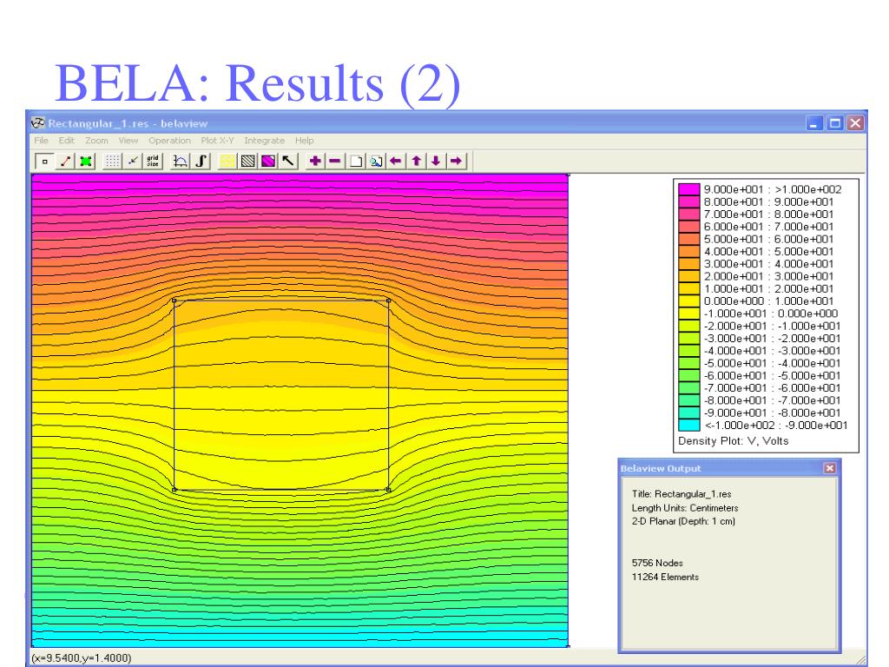This screenshot has width=889, height=667.
Task: Click the '2-D Planar (Depth: 1 cm)' line
Action: [683, 521]
